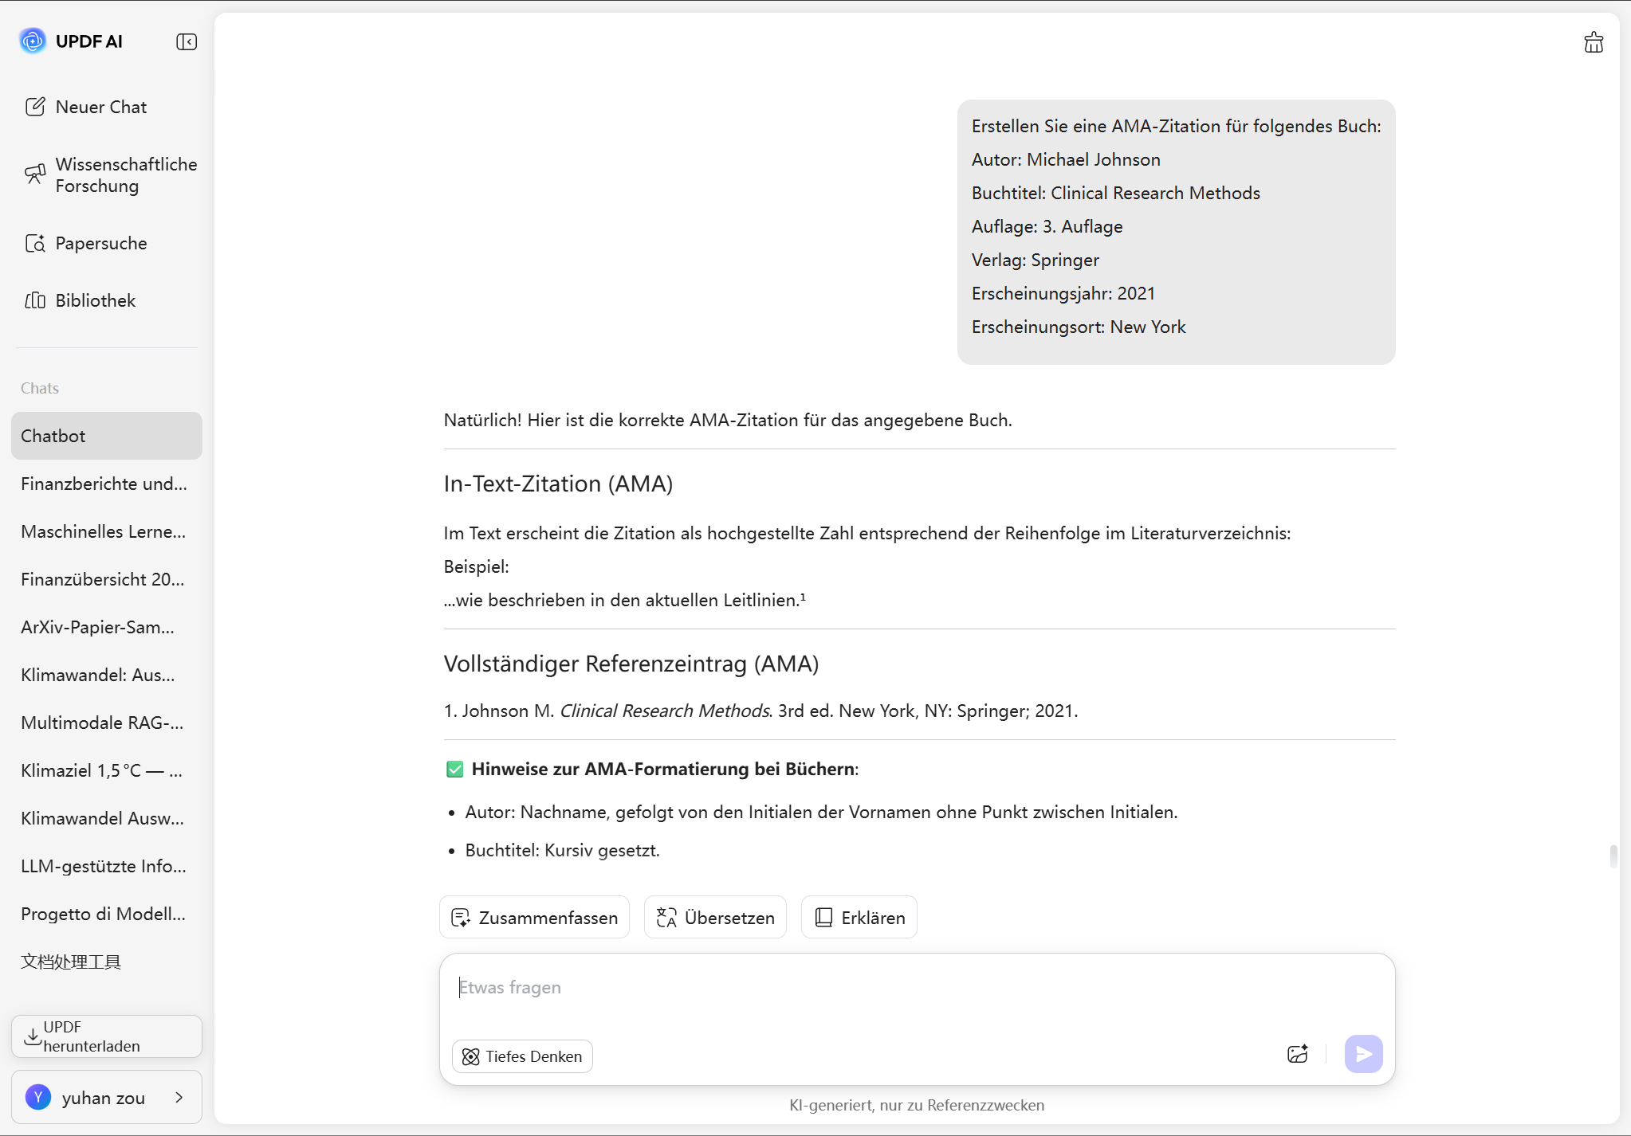Open the ArXiv-Papier-Sam... chat
1631x1136 pixels.
[x=98, y=627]
